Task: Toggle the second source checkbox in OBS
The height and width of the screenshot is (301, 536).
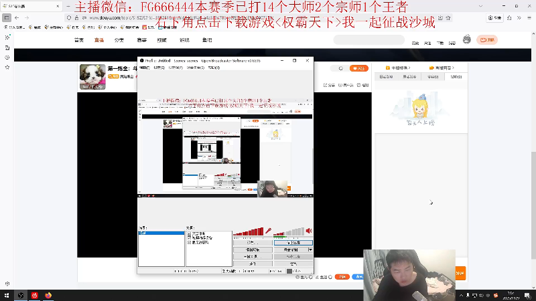Action: (x=189, y=238)
